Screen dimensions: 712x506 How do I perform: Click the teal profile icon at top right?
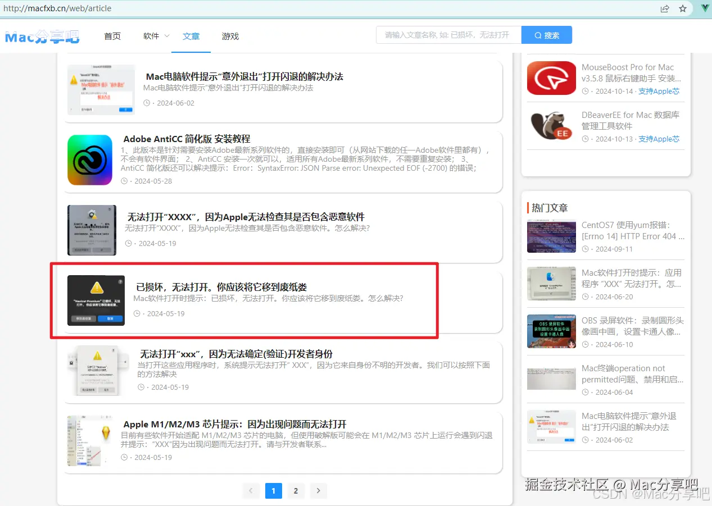pyautogui.click(x=704, y=8)
